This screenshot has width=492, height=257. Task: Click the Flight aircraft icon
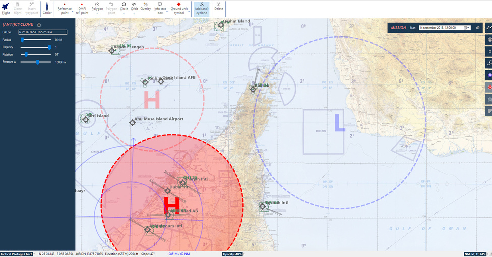coord(6,8)
